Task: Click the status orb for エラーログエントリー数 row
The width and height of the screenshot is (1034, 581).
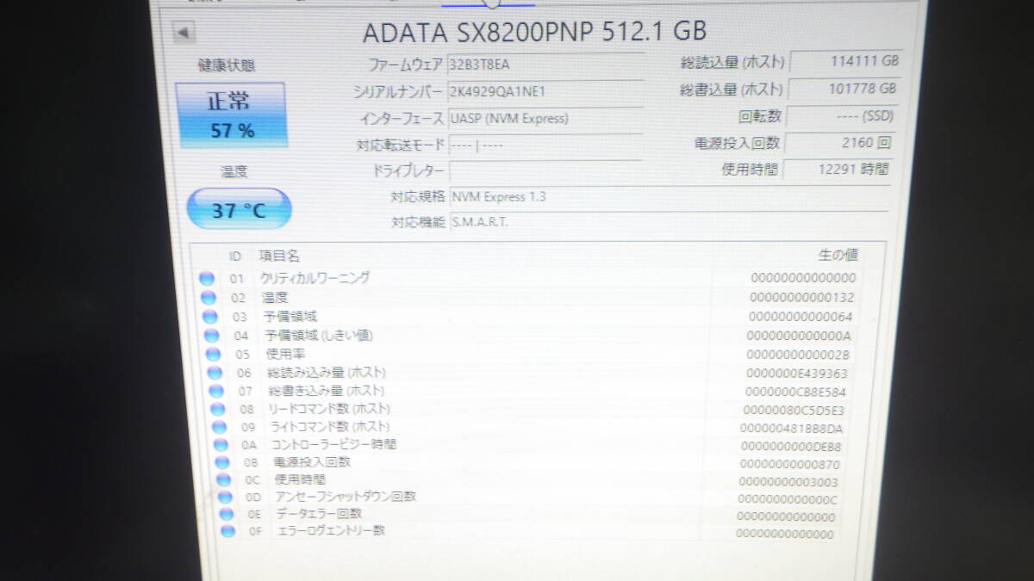Action: point(227,531)
